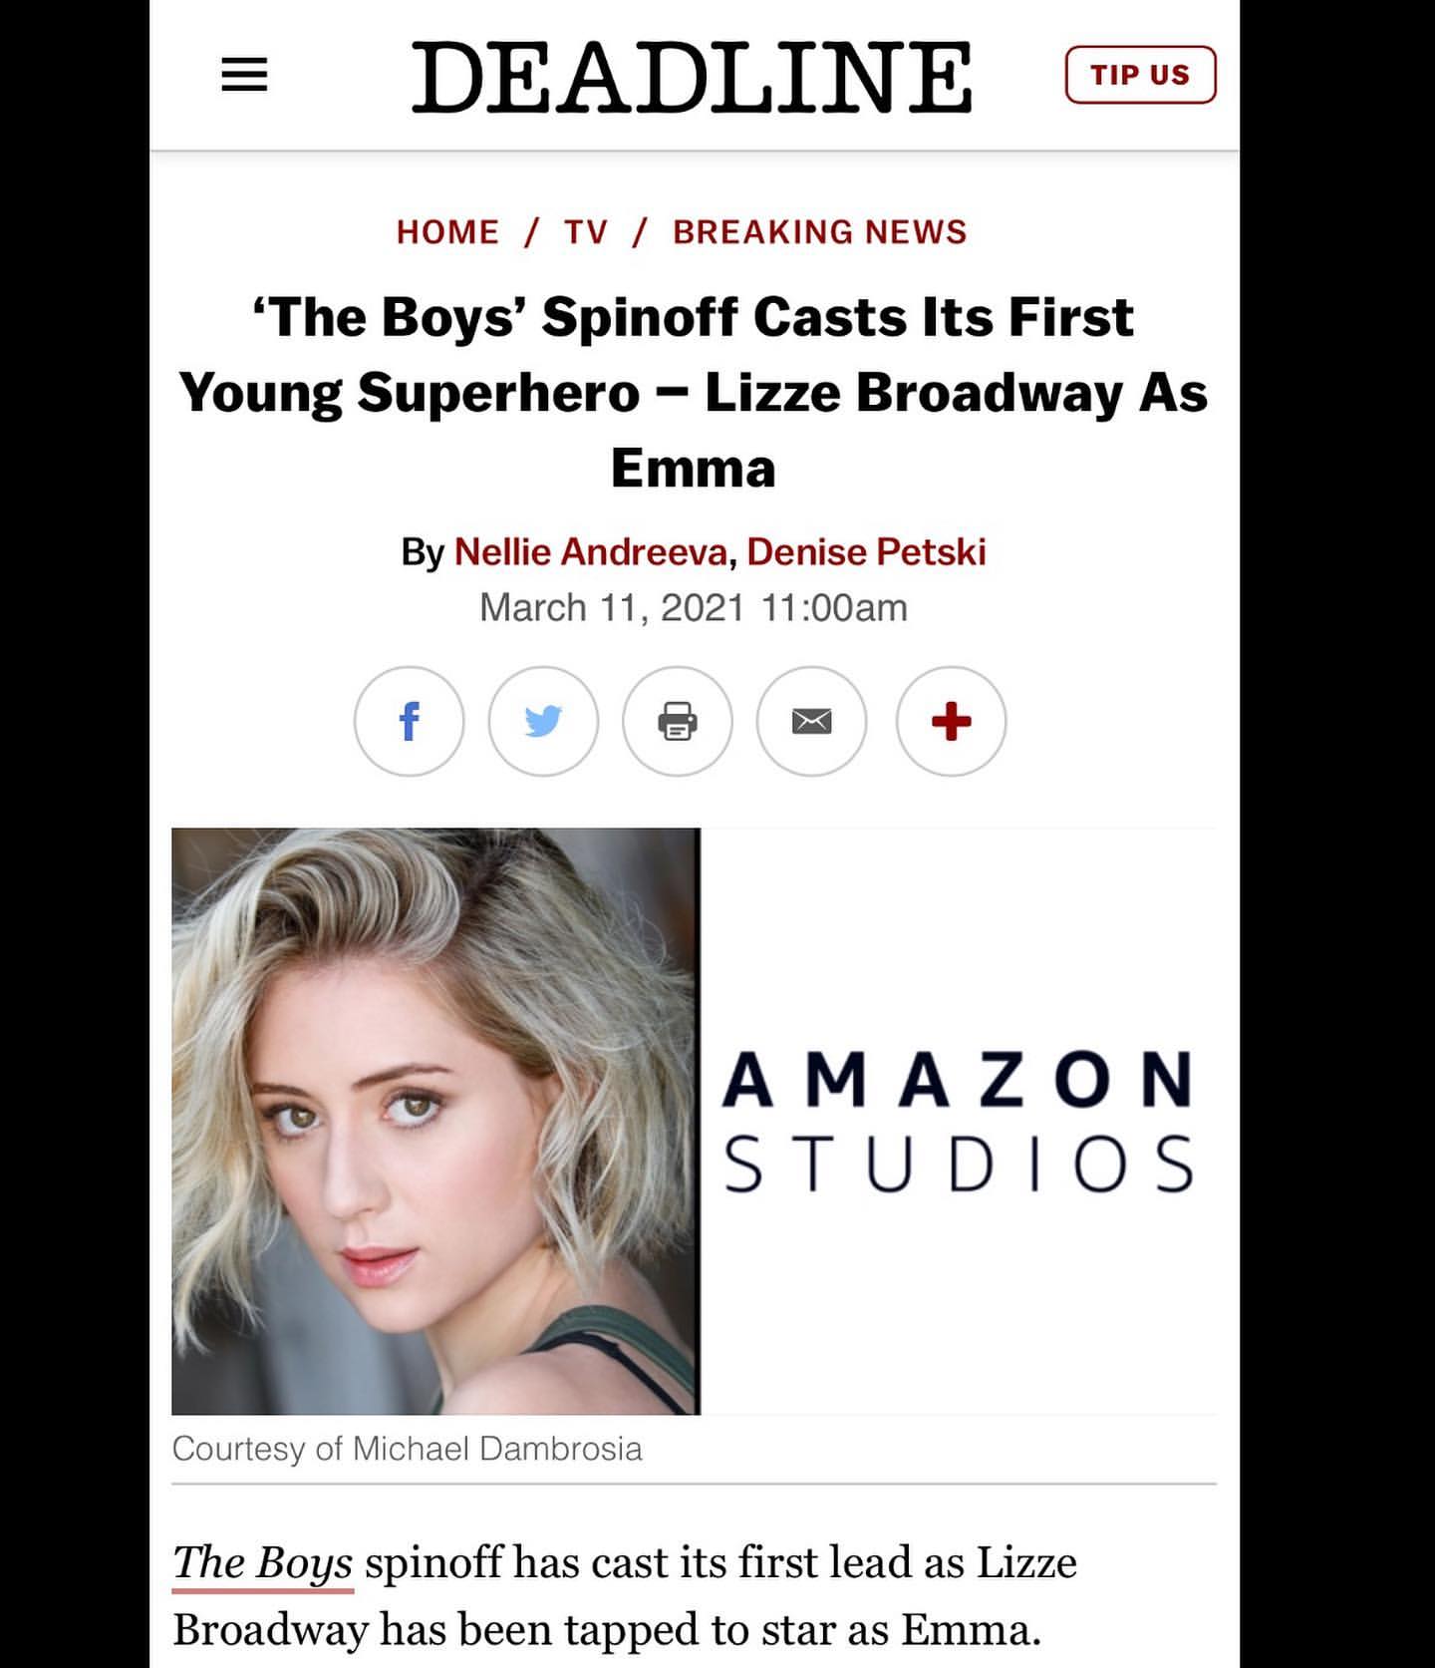The image size is (1435, 1668).
Task: Open the TIP US button
Action: click(1142, 74)
